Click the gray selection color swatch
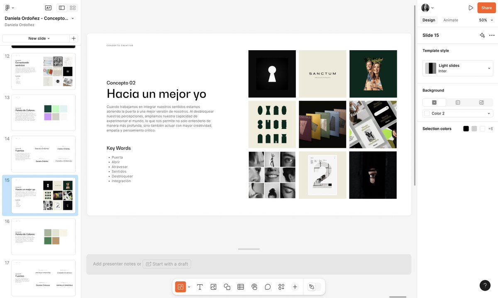The height and width of the screenshot is (298, 498). (474, 129)
